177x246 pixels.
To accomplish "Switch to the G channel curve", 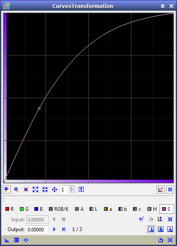I will click(x=24, y=209).
